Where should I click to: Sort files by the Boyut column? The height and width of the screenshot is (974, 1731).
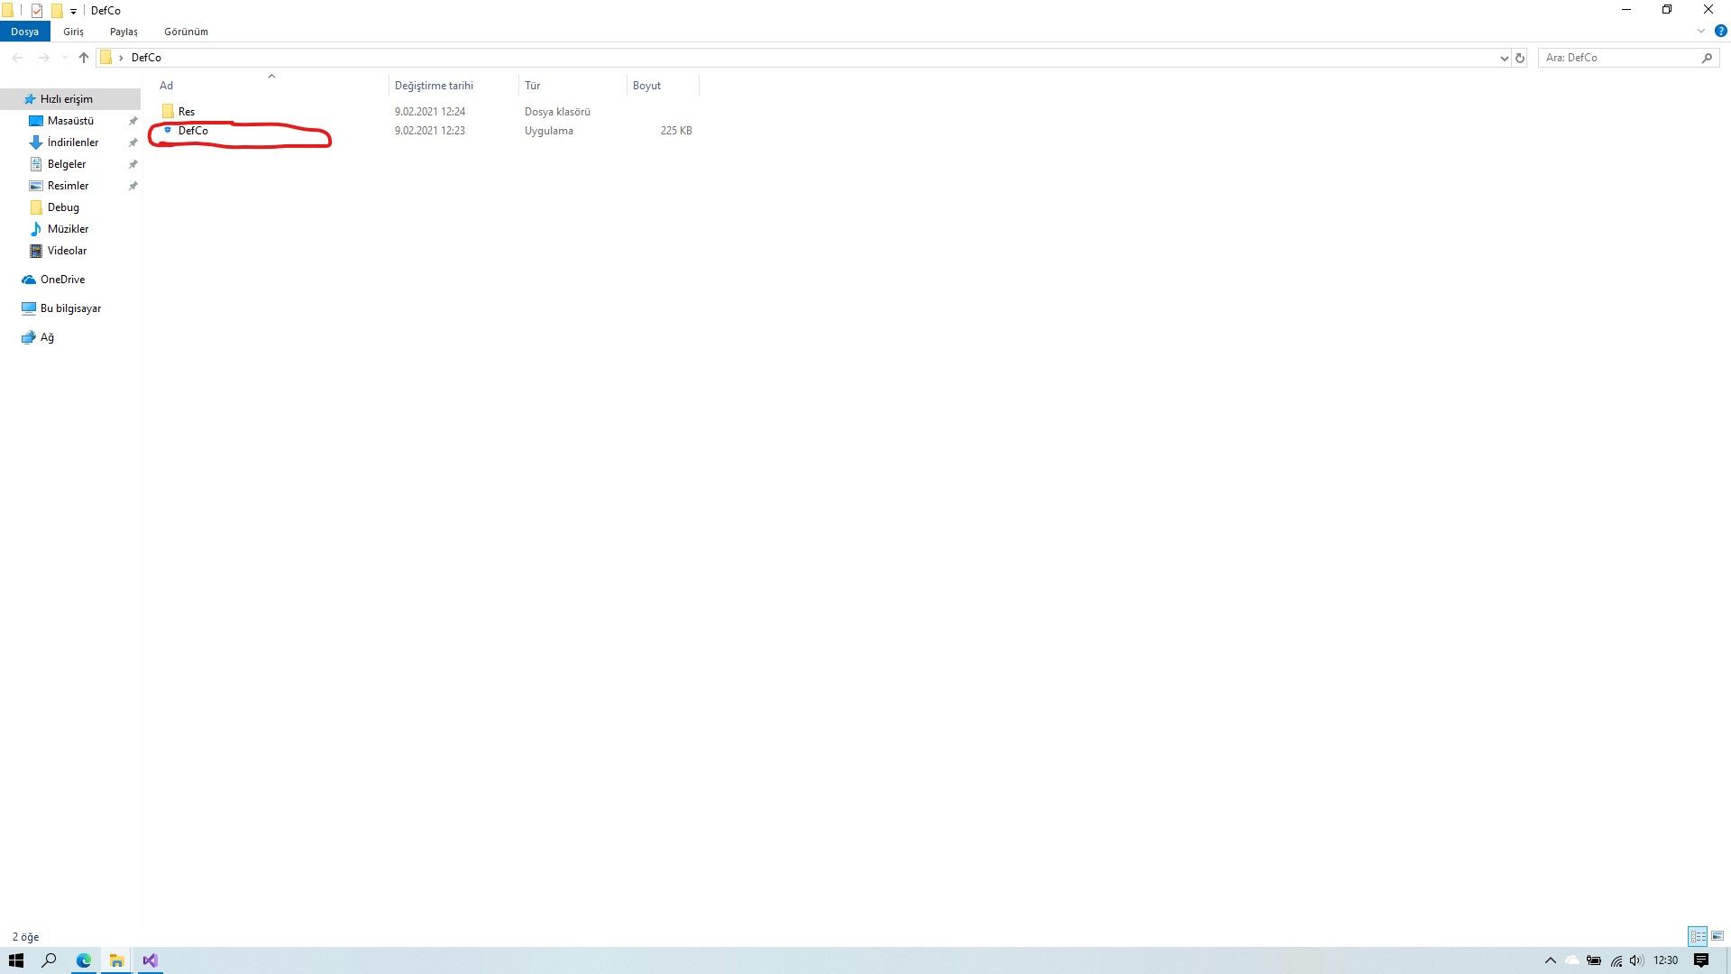click(x=646, y=86)
